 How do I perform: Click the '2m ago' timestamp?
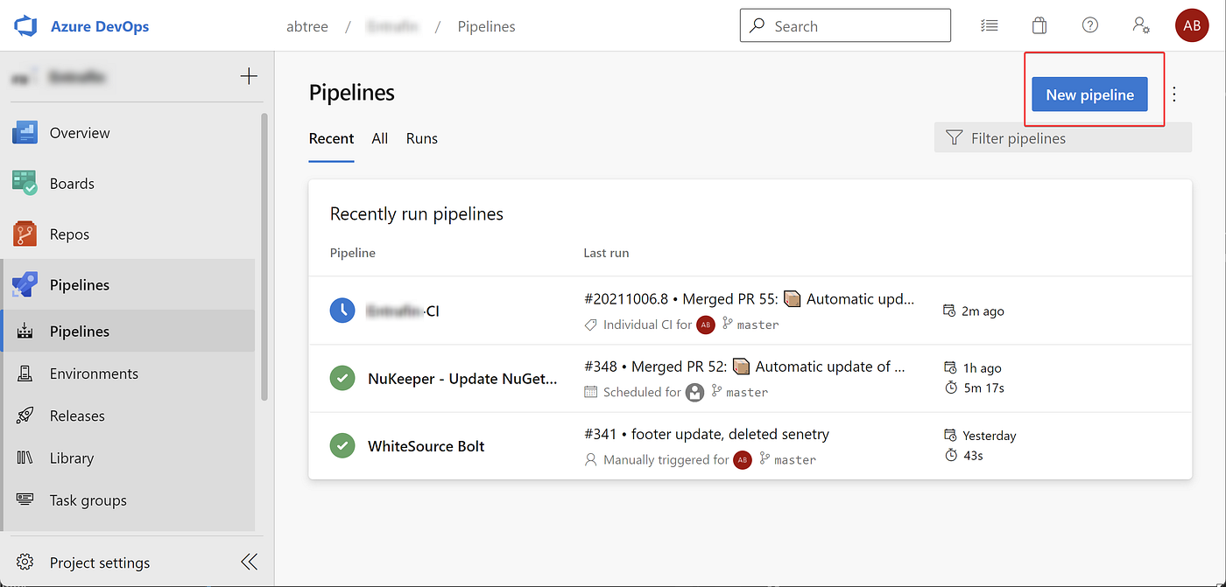(x=983, y=311)
